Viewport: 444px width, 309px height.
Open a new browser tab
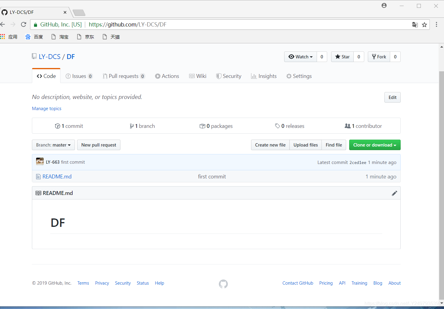[x=79, y=13]
